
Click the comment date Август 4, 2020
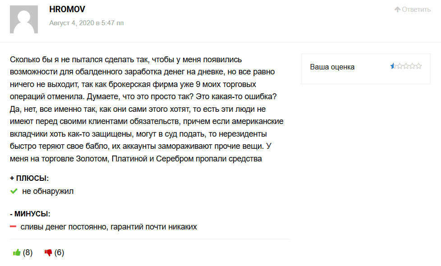click(86, 23)
